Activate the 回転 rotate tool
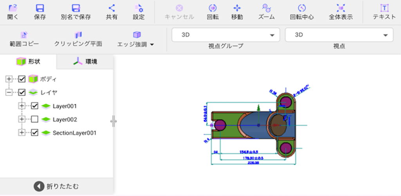Viewport: 401px width, 196px height. pyautogui.click(x=213, y=13)
